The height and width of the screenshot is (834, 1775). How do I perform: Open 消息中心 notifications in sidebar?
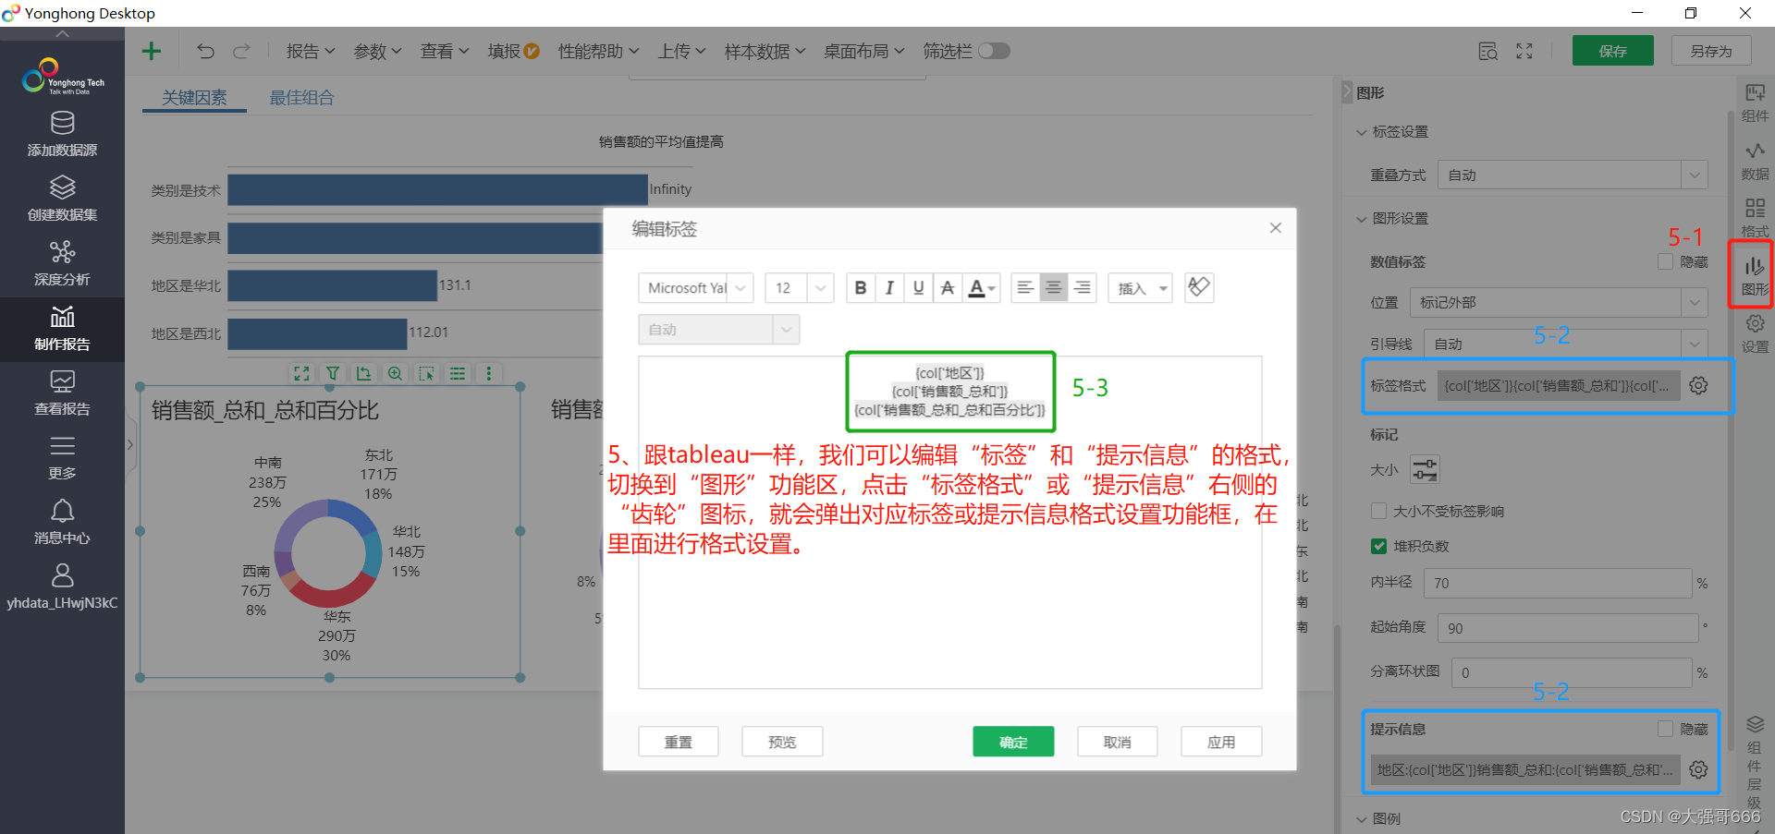tap(62, 523)
